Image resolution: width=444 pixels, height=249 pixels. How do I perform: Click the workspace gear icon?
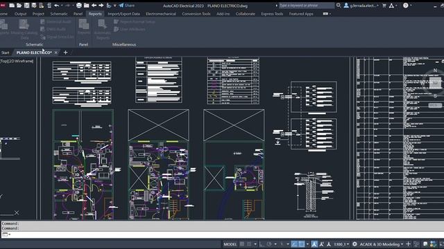click(355, 244)
